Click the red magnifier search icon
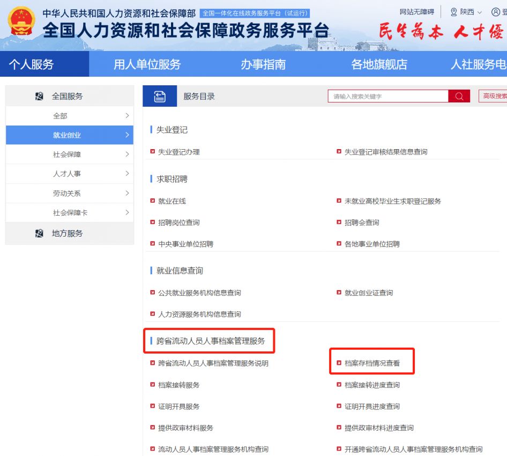 (x=459, y=96)
